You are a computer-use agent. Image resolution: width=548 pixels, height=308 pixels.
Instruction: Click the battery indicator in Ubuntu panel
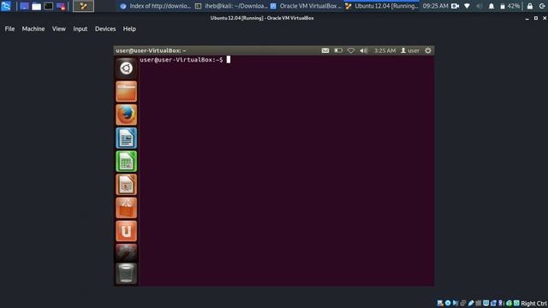coord(338,50)
